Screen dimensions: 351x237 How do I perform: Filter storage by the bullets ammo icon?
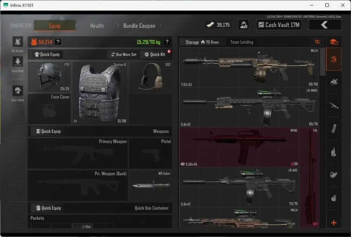pyautogui.click(x=333, y=152)
